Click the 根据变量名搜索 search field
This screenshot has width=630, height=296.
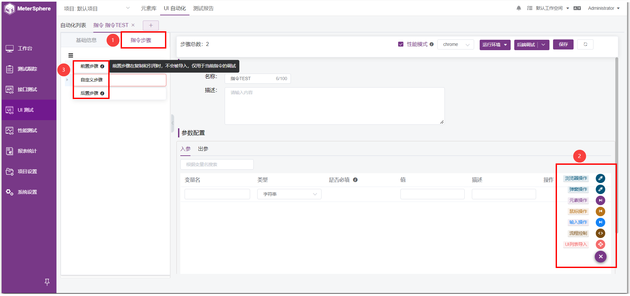(217, 165)
